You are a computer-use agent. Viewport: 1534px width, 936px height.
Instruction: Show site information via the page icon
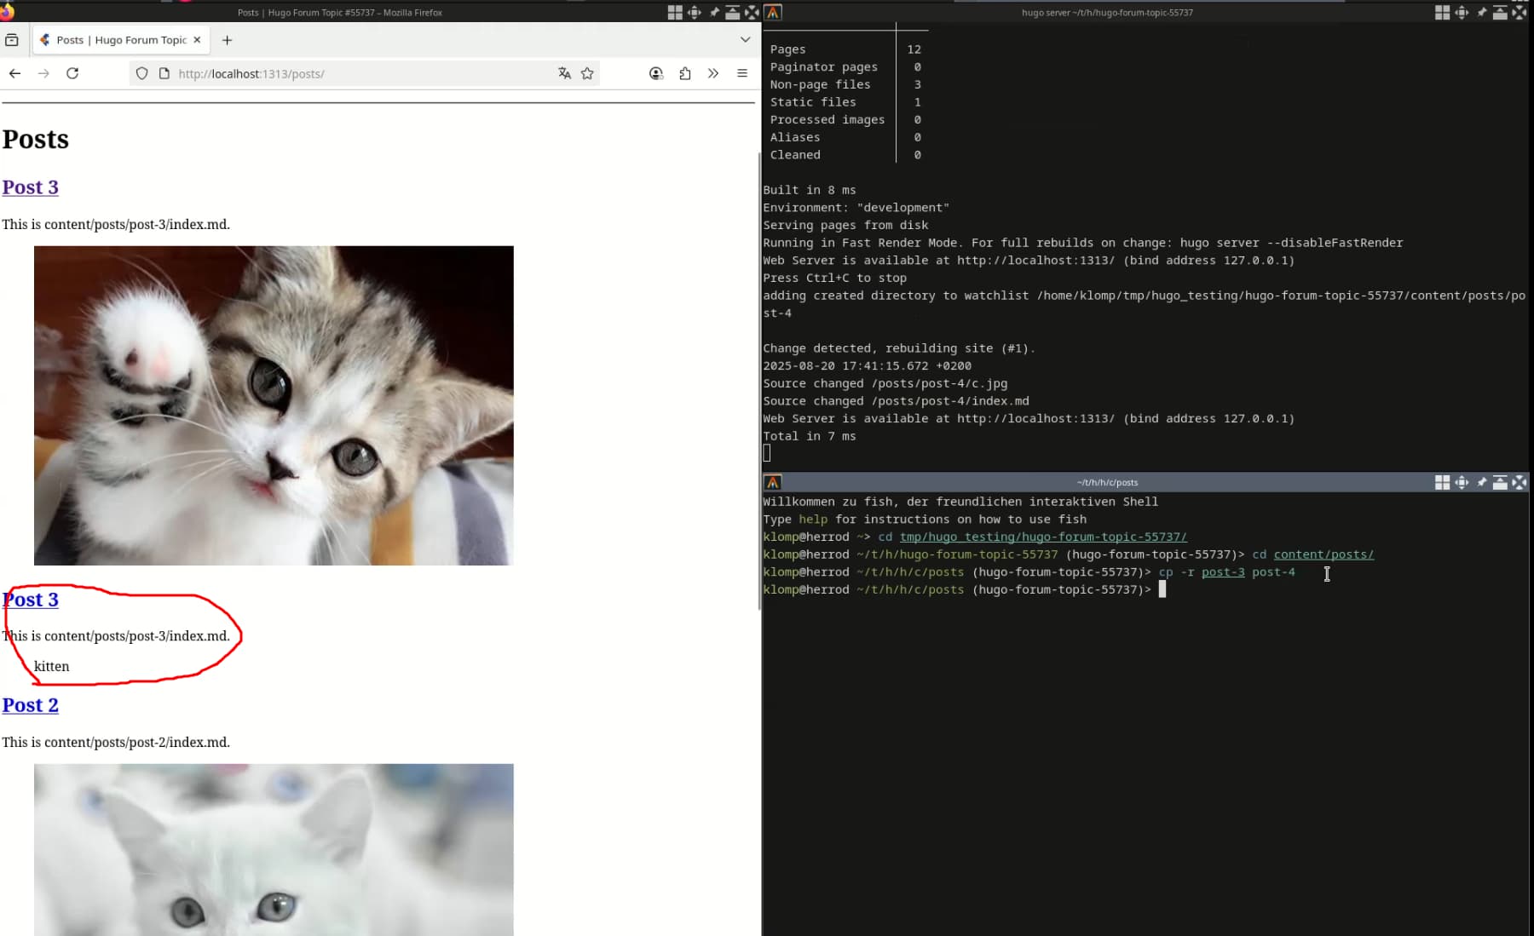tap(164, 74)
